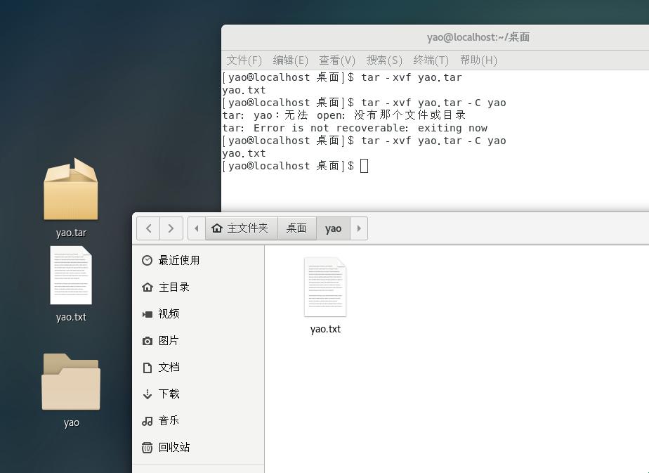Click the yao path bar segment
Image resolution: width=649 pixels, height=473 pixels.
point(333,228)
